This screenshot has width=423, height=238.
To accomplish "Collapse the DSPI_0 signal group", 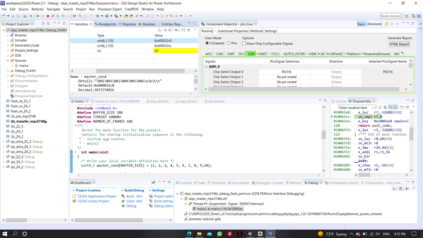I will (x=207, y=66).
